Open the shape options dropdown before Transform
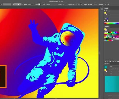This screenshot has height=99, width=119. pyautogui.click(x=95, y=4)
